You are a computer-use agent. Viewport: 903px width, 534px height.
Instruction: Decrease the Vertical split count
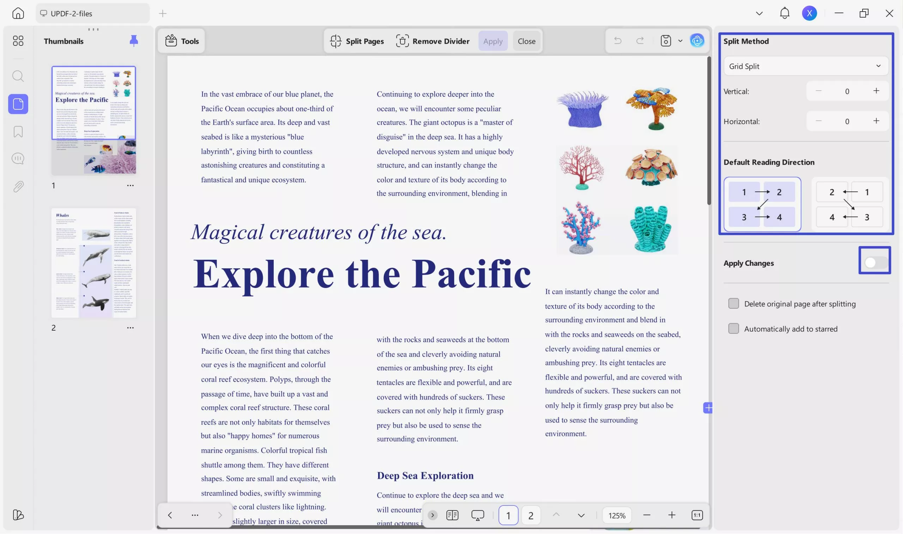pos(818,91)
